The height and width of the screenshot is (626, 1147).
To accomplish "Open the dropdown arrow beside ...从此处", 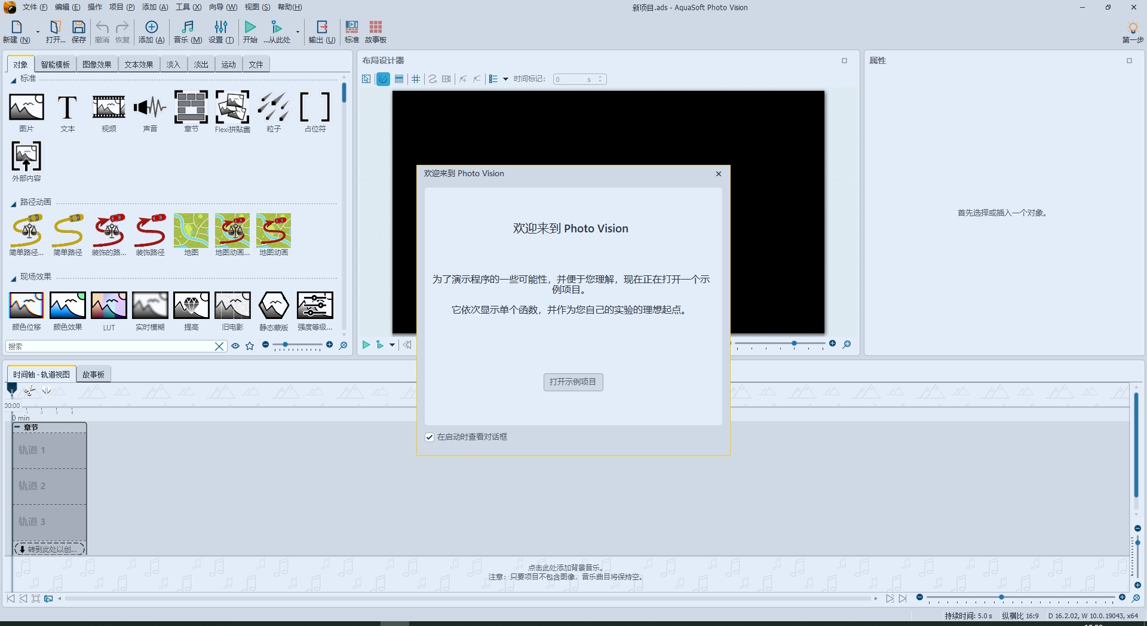I will click(x=298, y=31).
